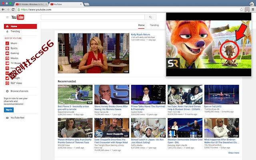Click the new tab button

click(86, 4)
